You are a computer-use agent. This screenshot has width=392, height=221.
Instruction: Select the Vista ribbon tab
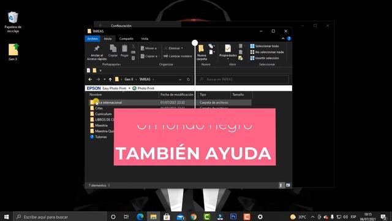coord(145,39)
